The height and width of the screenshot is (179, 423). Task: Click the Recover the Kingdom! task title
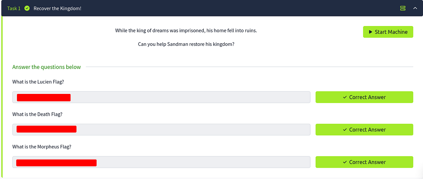click(x=57, y=8)
